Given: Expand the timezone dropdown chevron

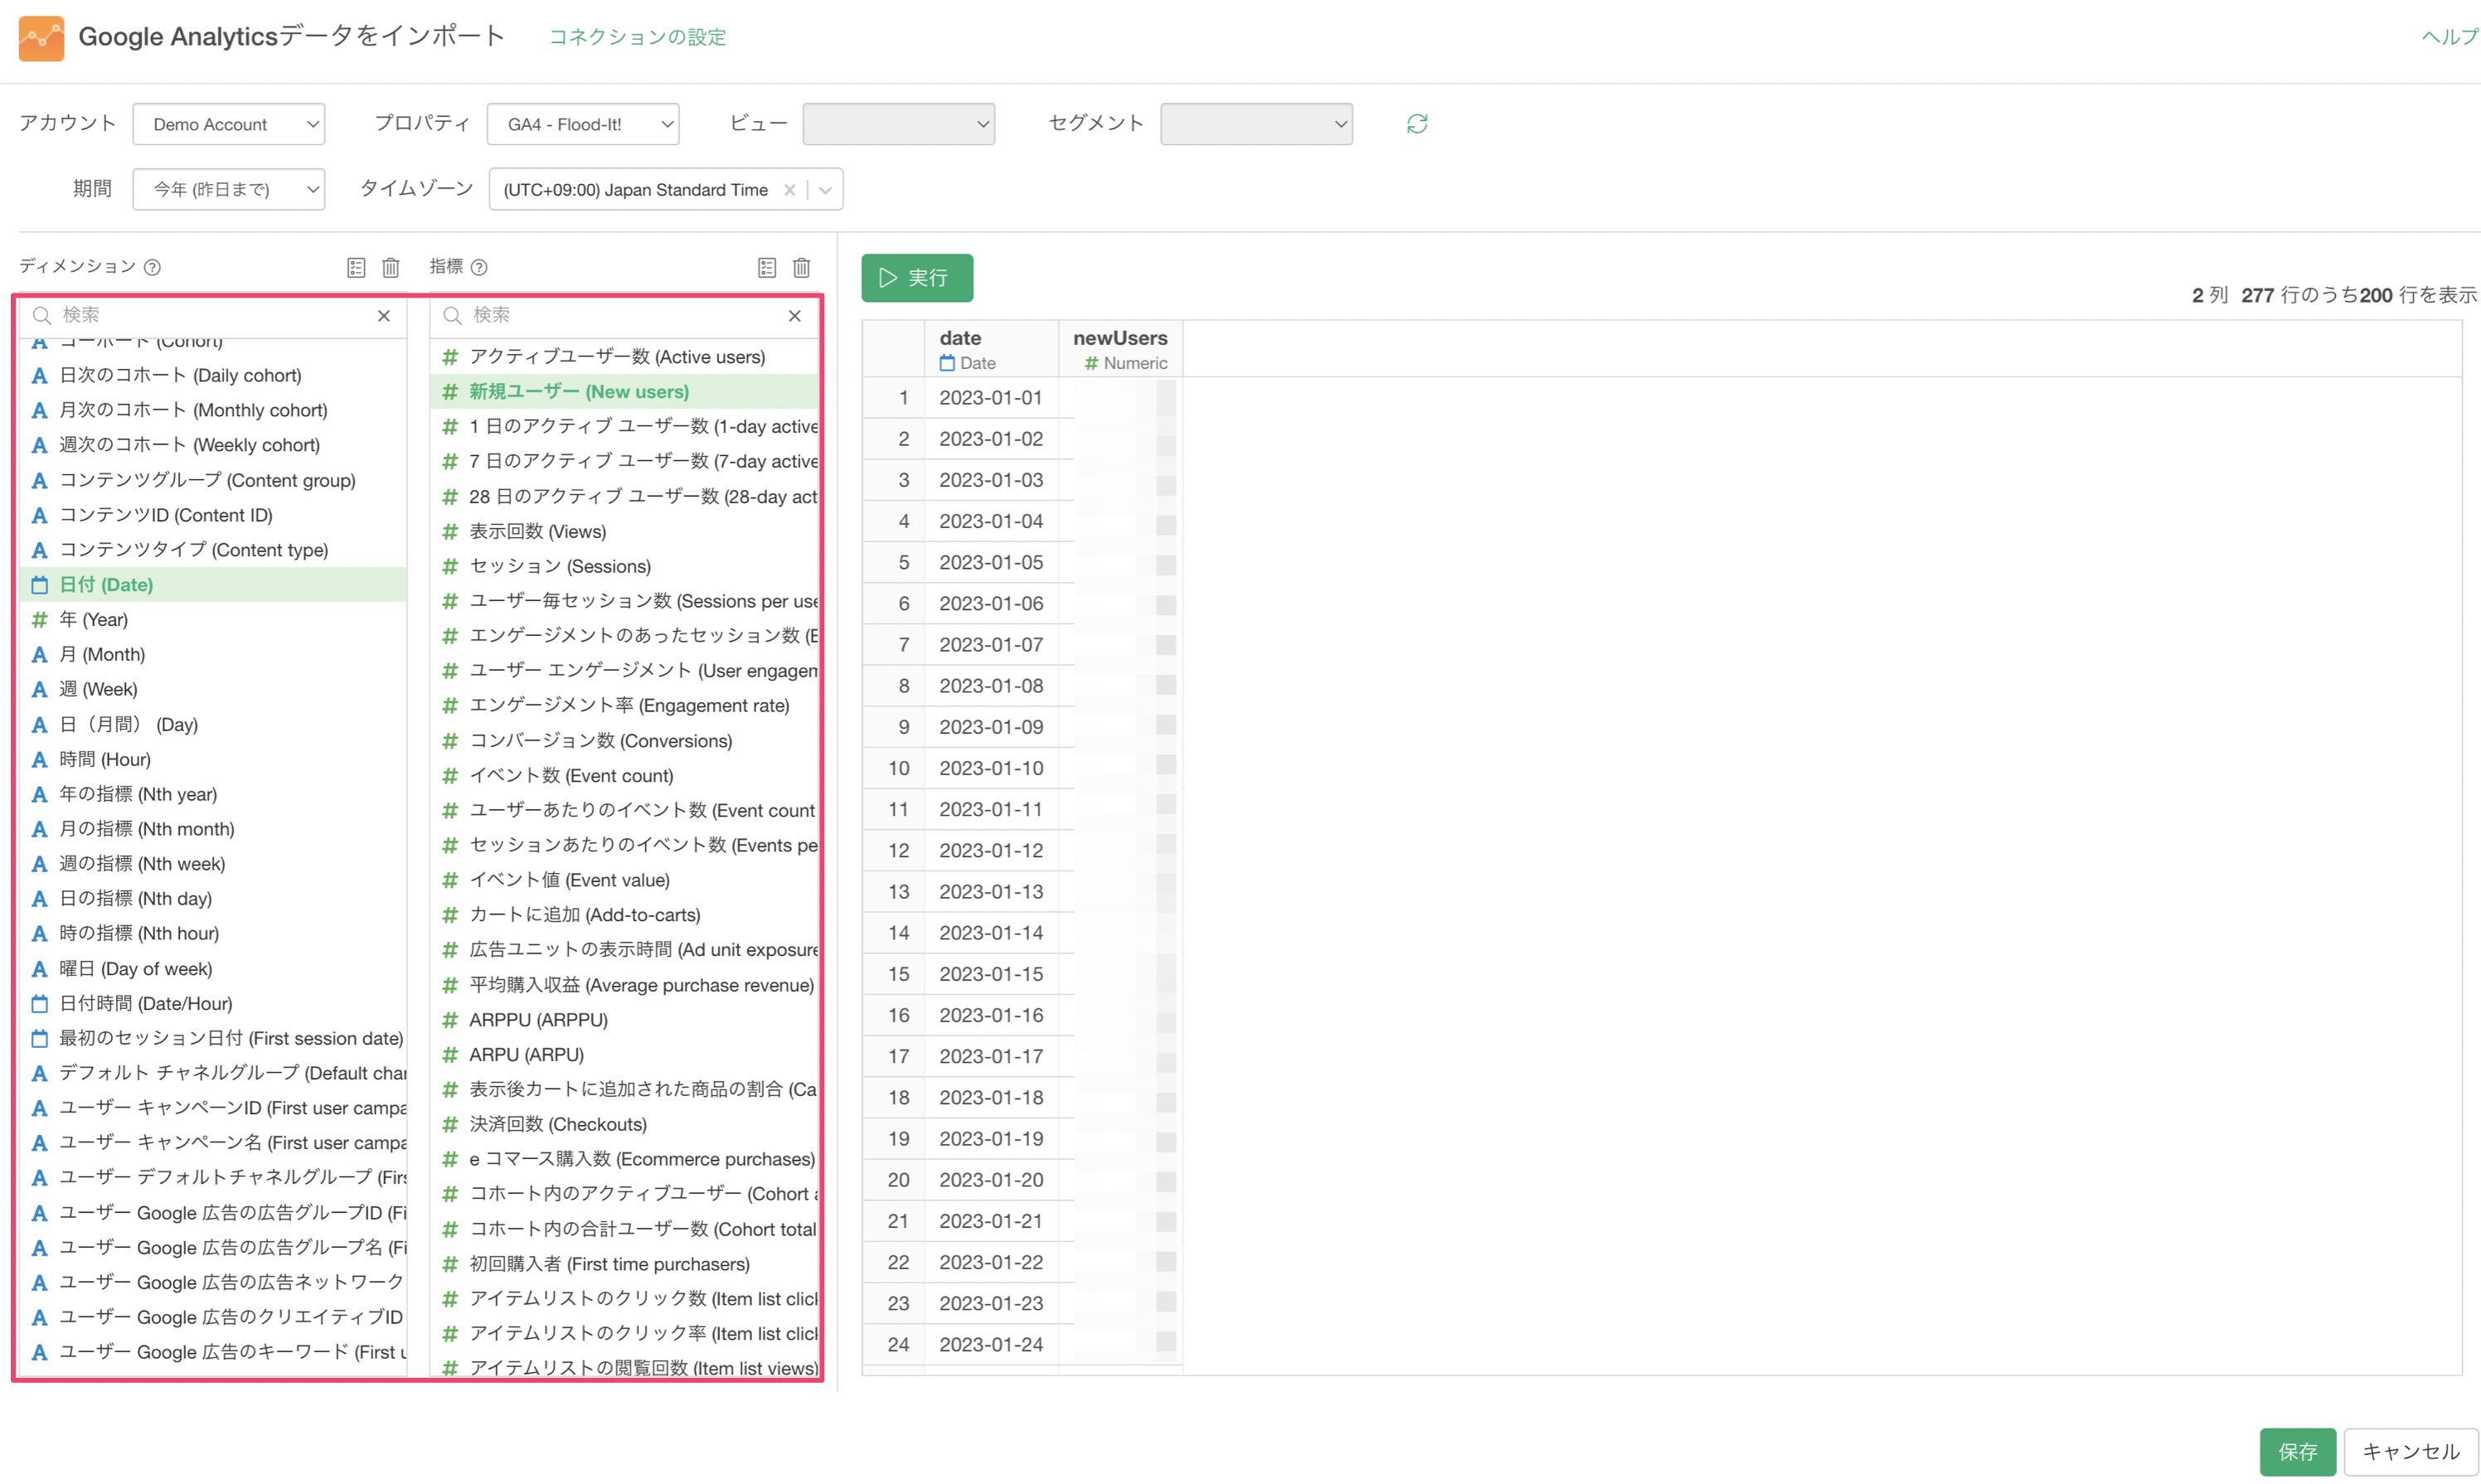Looking at the screenshot, I should (x=826, y=190).
